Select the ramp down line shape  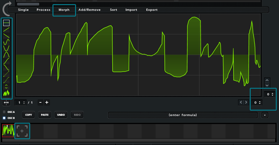[6, 36]
